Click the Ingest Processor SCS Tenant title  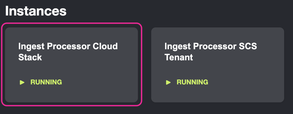pos(210,51)
